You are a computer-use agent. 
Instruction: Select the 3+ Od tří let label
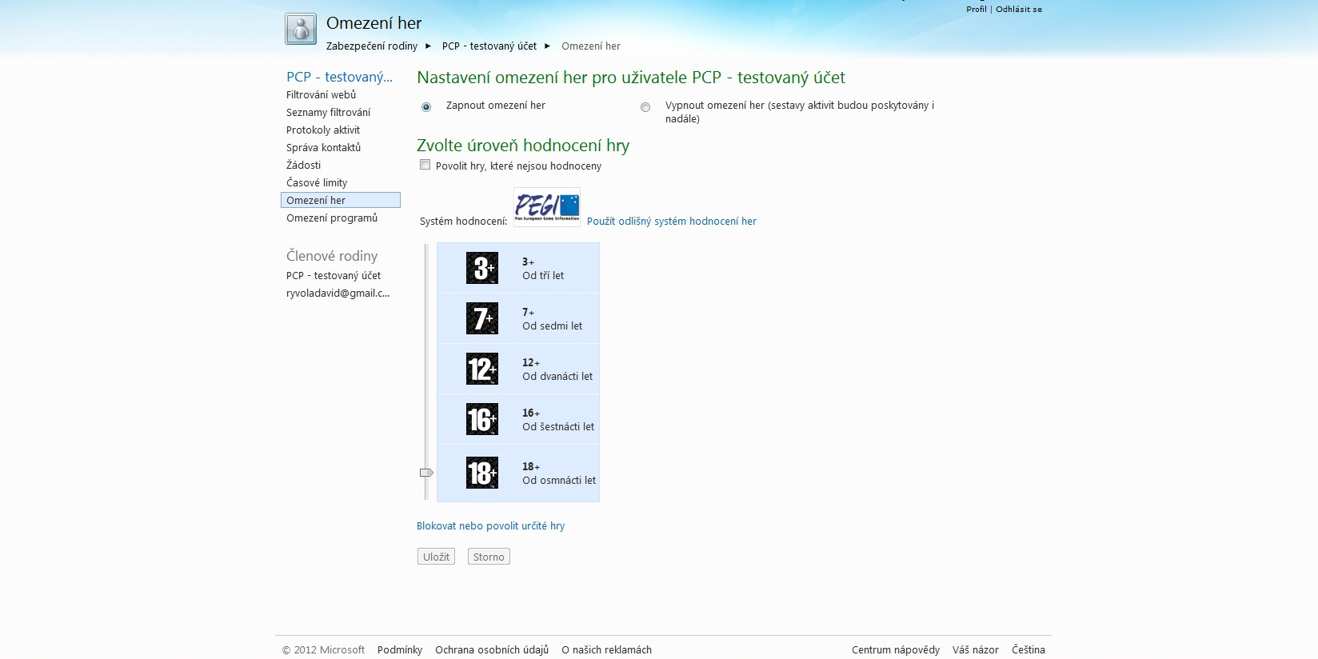pyautogui.click(x=543, y=269)
